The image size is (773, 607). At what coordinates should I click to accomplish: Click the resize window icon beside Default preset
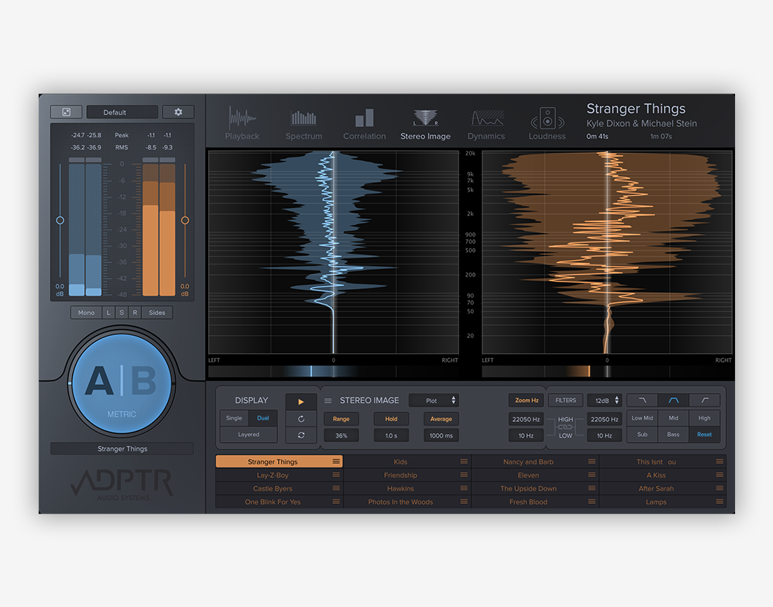coord(66,112)
